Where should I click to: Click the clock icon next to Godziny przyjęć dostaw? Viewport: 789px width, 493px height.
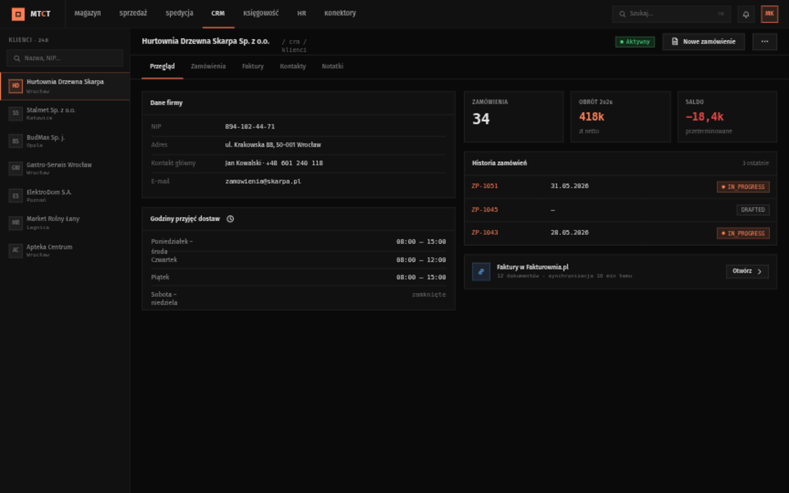click(x=230, y=219)
